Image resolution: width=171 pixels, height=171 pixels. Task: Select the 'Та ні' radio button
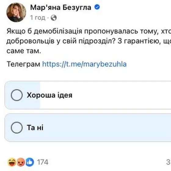[17, 128]
